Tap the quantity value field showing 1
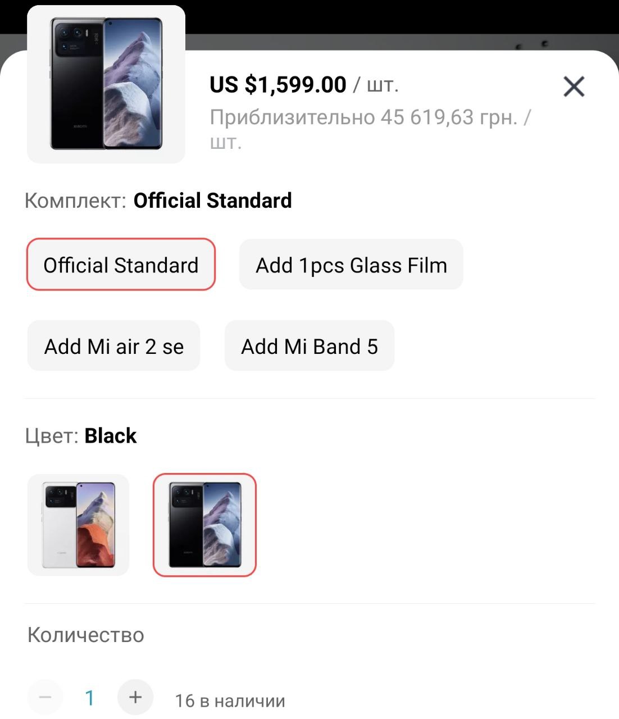Viewport: 619px width, 719px height. pyautogui.click(x=89, y=698)
